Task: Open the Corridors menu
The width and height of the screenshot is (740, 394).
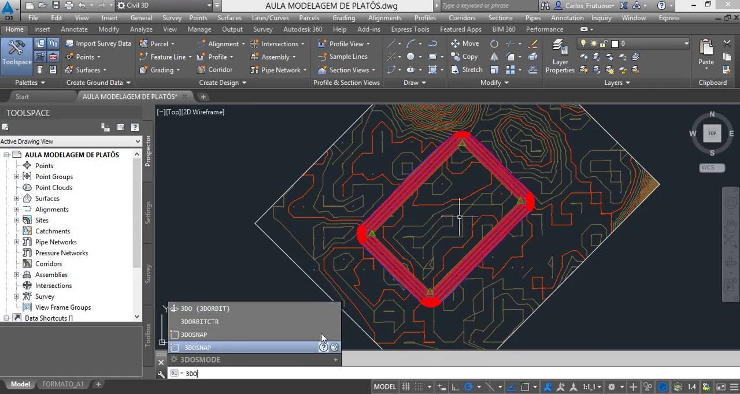Action: click(x=462, y=18)
